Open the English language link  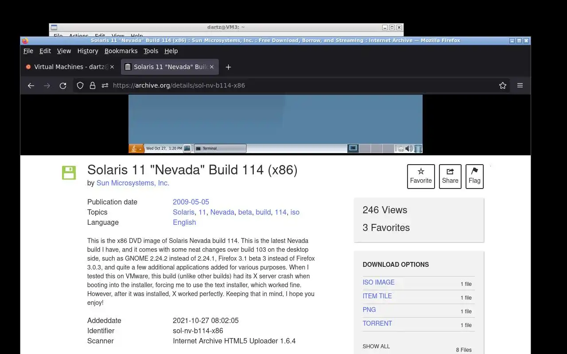[184, 222]
